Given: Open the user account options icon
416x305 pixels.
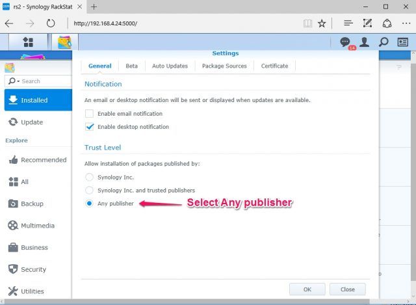Looking at the screenshot, I should click(364, 42).
